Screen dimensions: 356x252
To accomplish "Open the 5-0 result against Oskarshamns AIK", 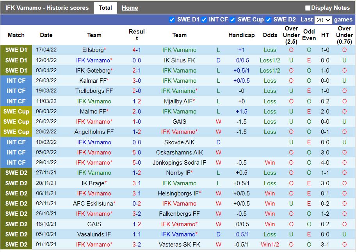I will 137,153.
